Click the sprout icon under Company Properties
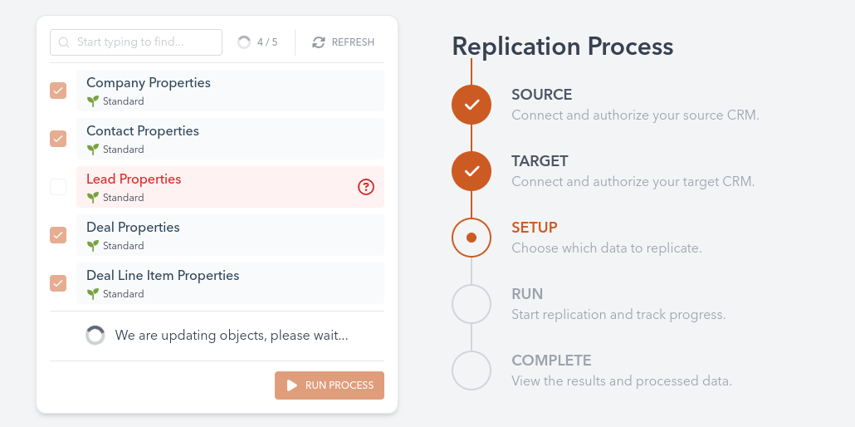 click(93, 101)
